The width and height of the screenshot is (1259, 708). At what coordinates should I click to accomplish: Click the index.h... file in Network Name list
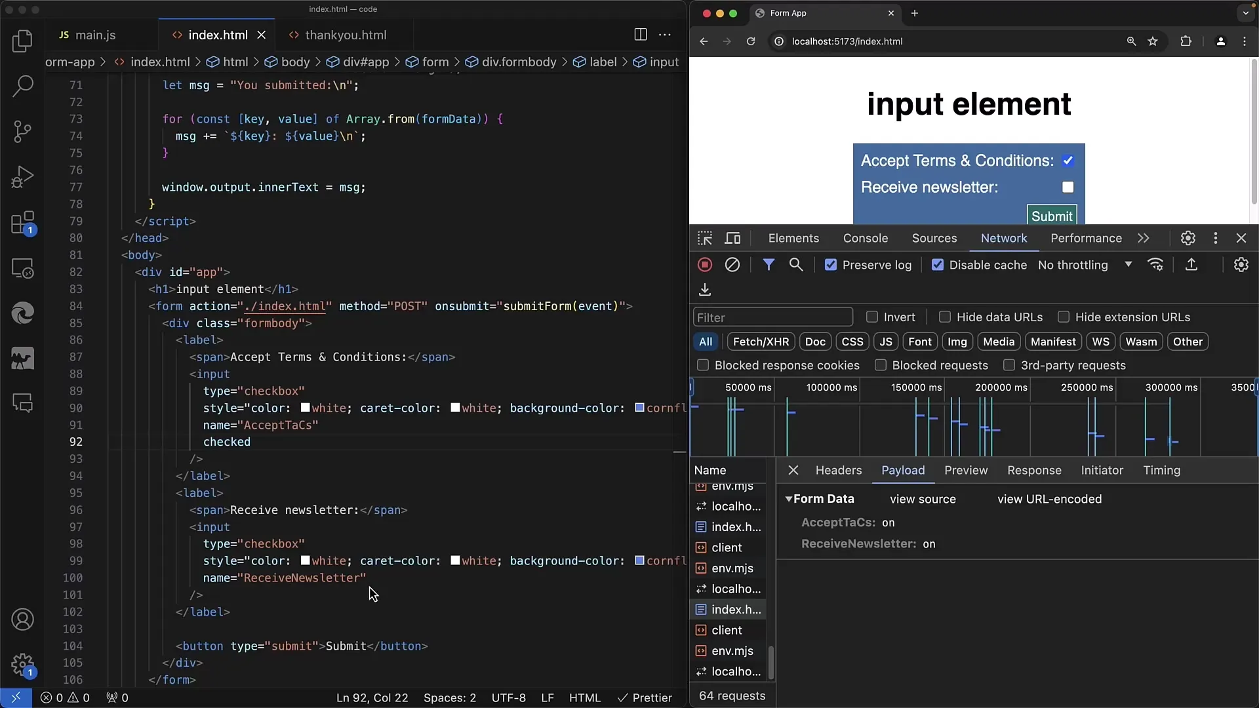[x=736, y=608]
